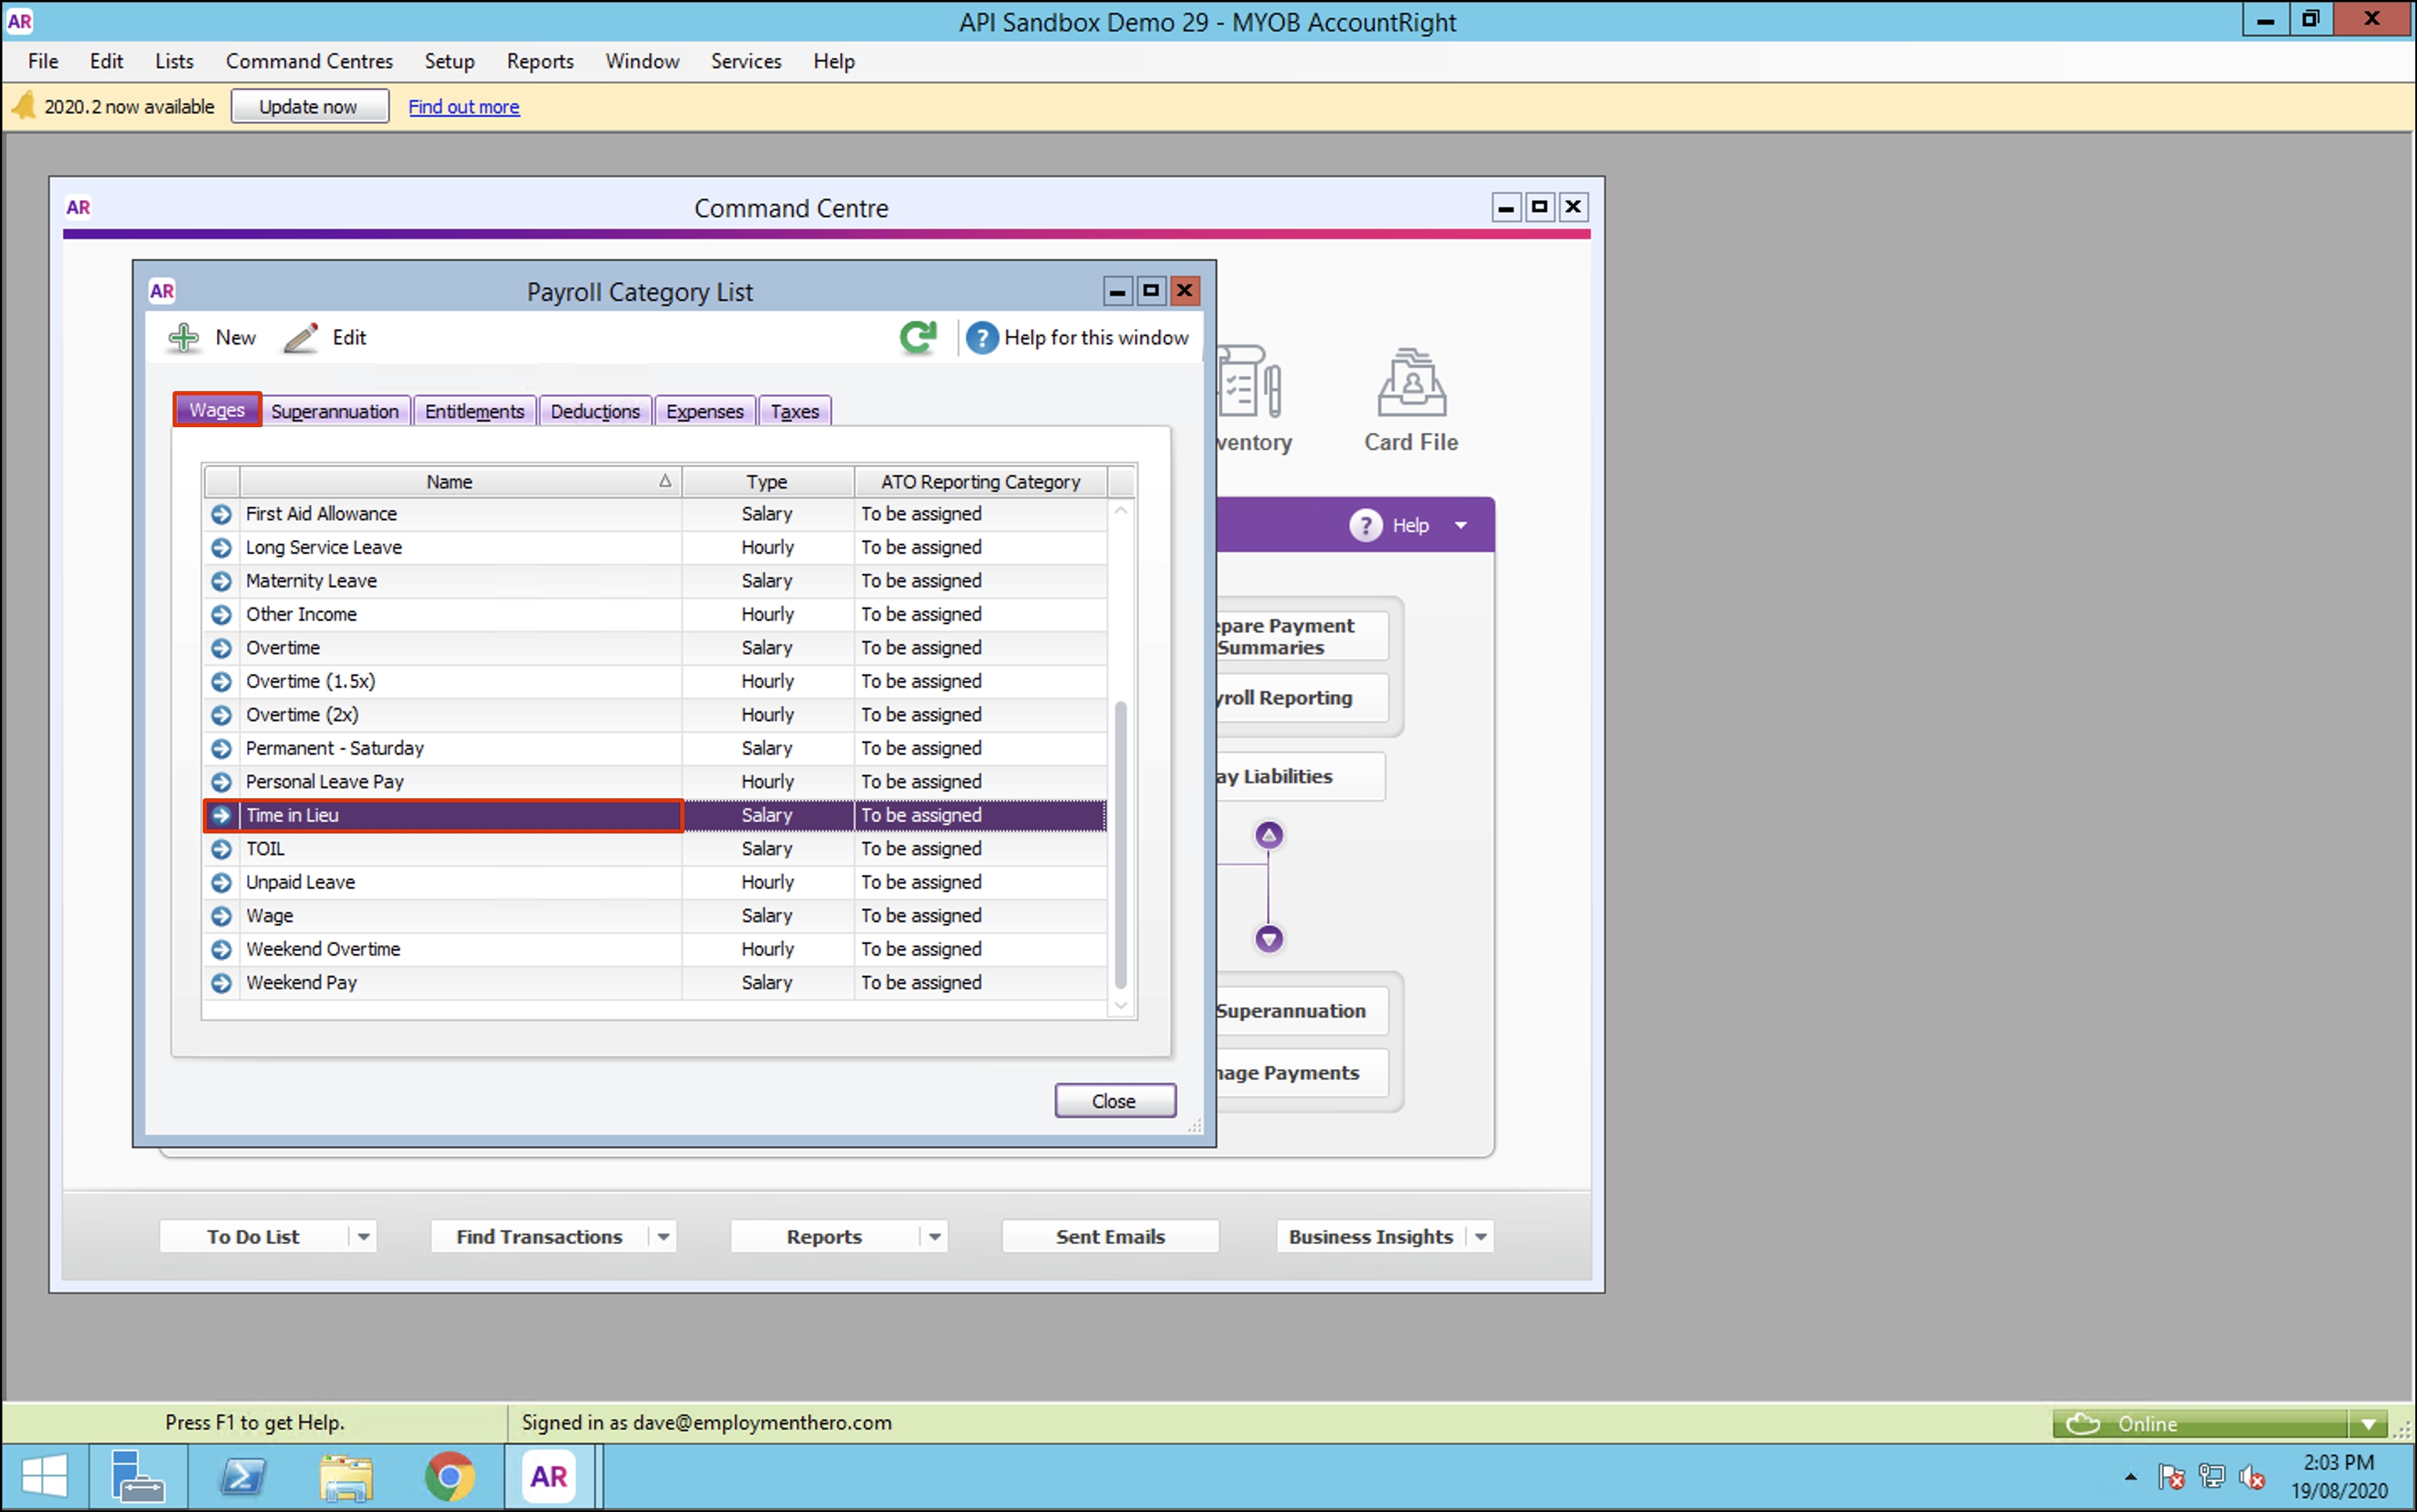Click the green refresh arrow icon
Screen dimensions: 2417x1512
917,337
